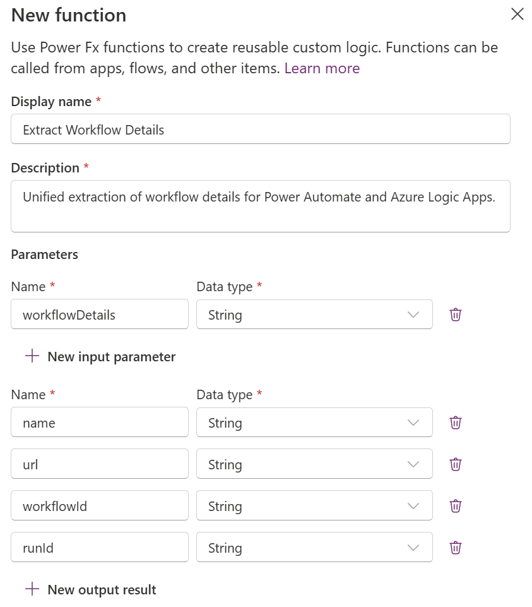Viewport: 532px width, 607px height.
Task: Remove the runId output row
Action: coord(456,548)
